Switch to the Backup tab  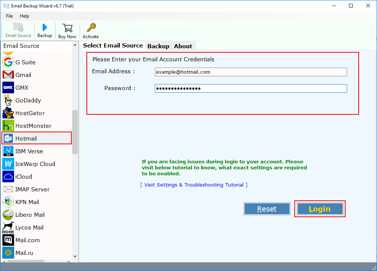tap(159, 46)
